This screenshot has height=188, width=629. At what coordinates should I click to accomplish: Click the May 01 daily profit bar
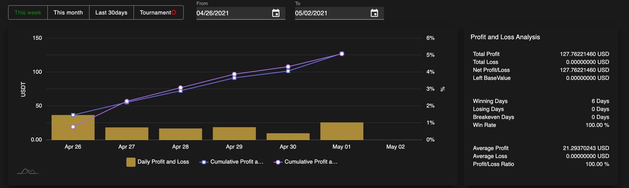point(342,131)
